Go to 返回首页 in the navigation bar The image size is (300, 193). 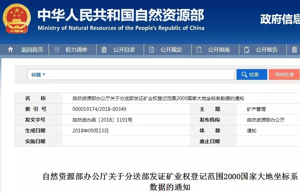pyautogui.click(x=32, y=50)
